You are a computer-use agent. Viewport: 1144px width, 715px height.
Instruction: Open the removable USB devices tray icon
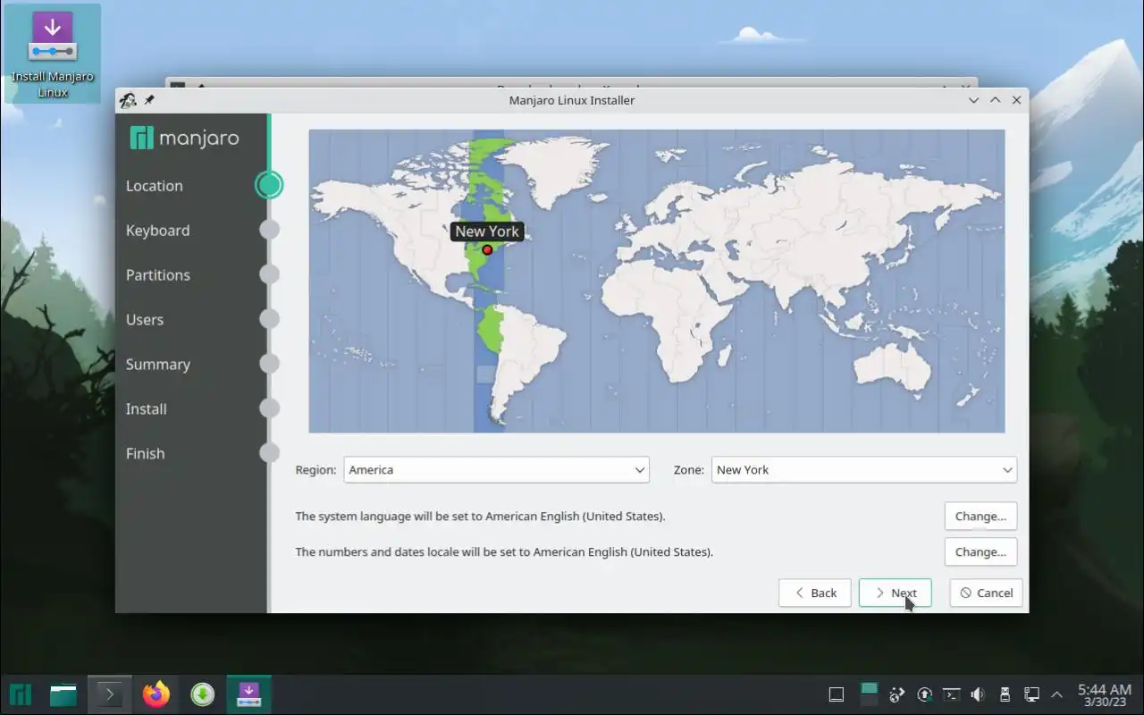point(1005,694)
